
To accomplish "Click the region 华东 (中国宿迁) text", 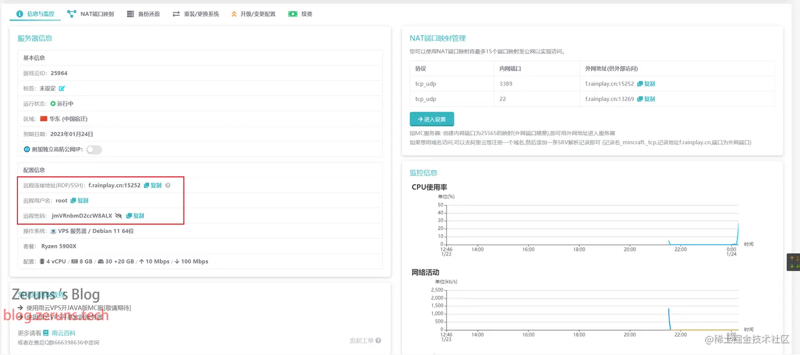I will [x=69, y=119].
